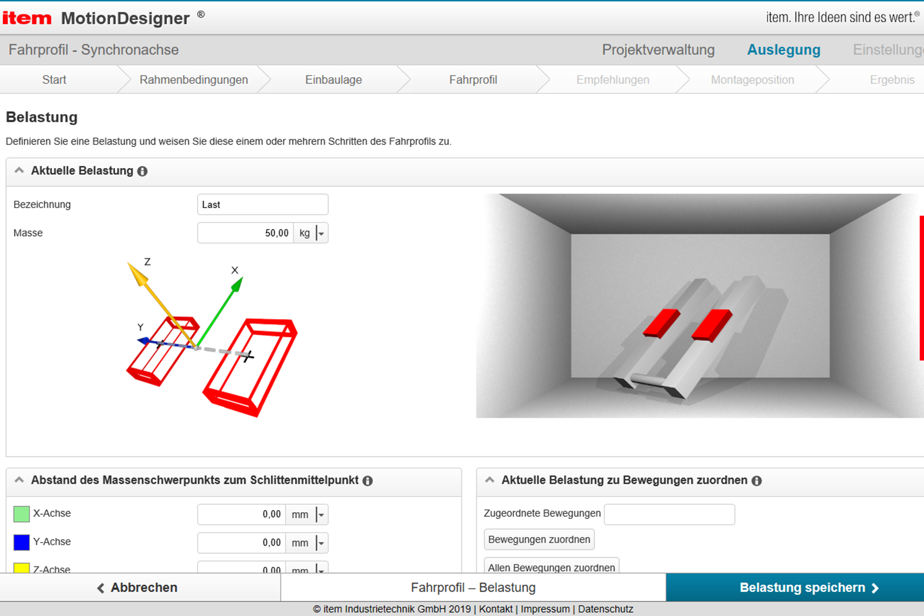The height and width of the screenshot is (616, 924).
Task: Open the Impressum link in the footer
Action: (x=545, y=609)
